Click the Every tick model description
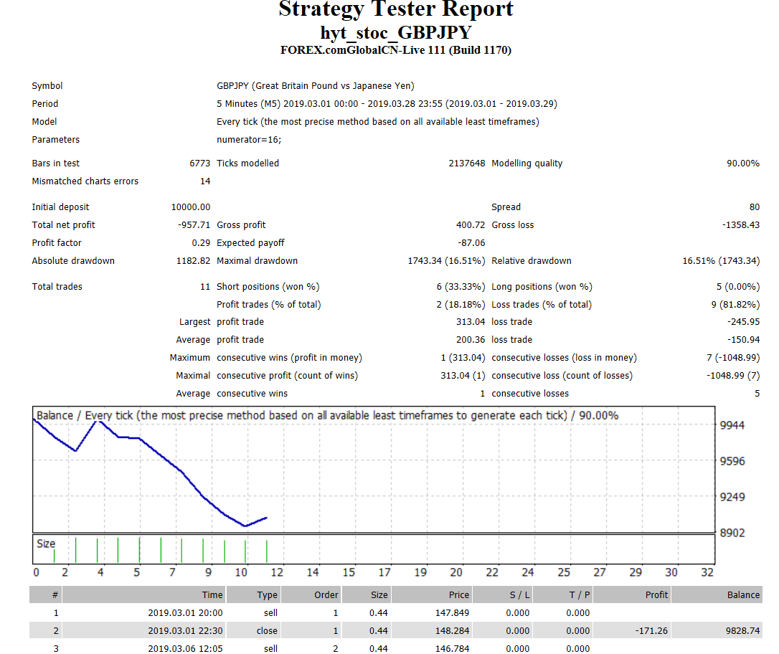The image size is (779, 654). point(377,122)
